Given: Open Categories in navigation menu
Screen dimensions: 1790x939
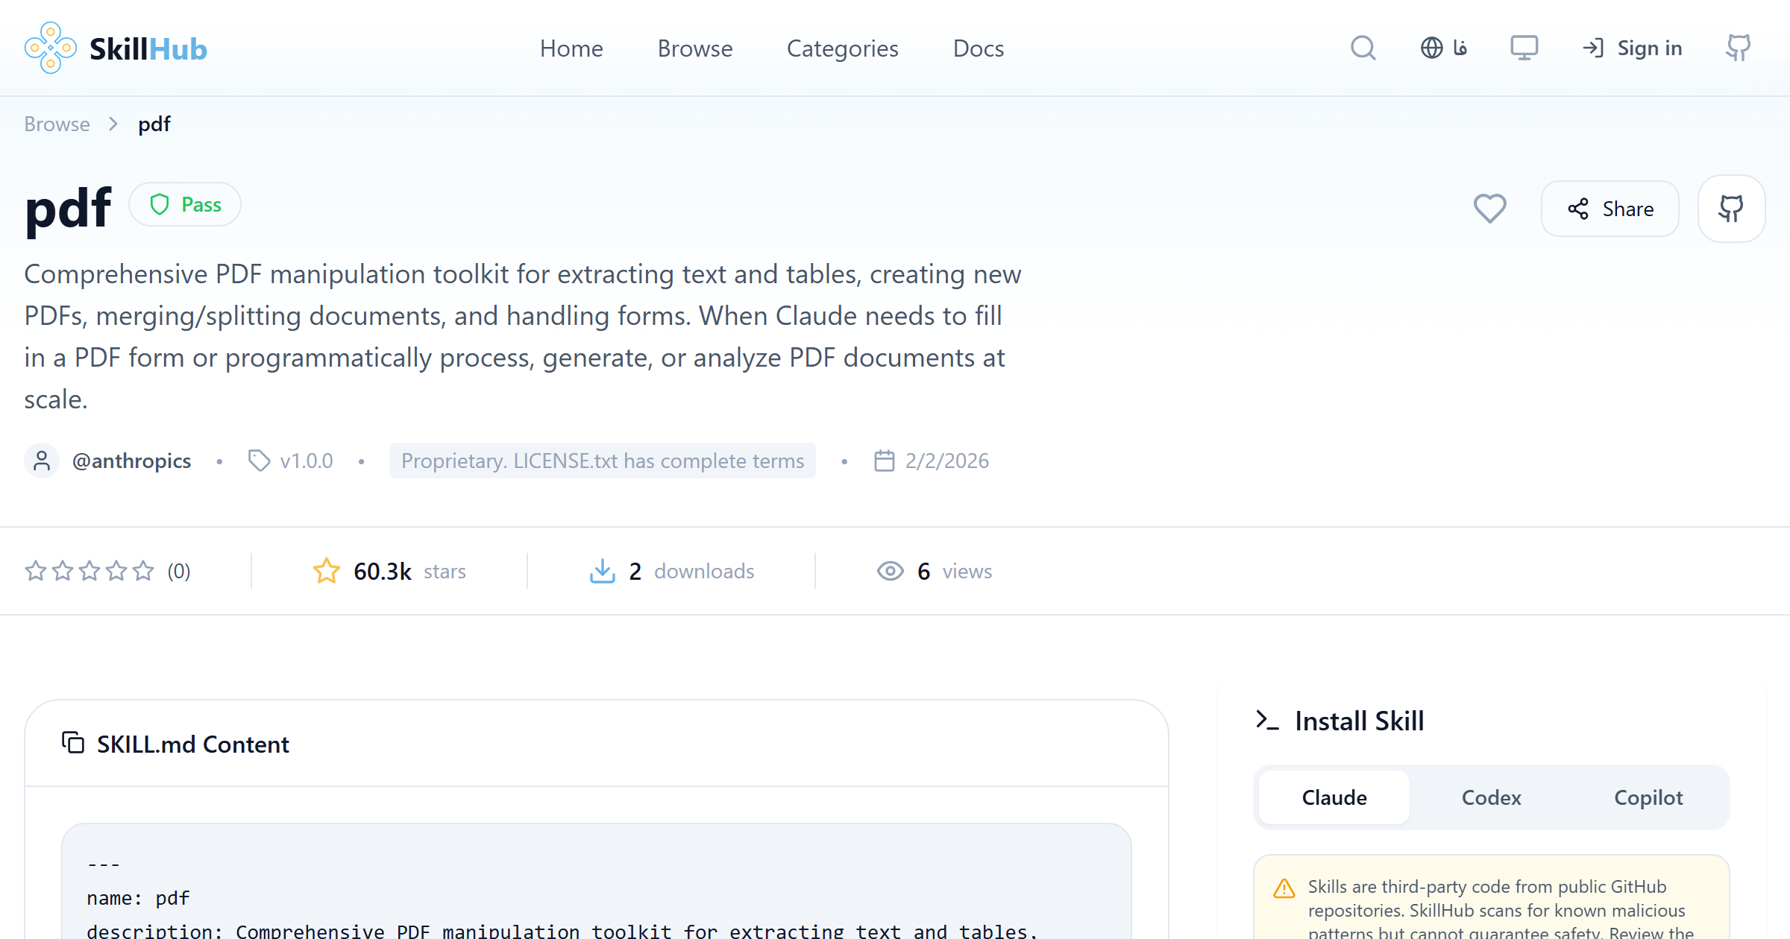Looking at the screenshot, I should click(842, 48).
